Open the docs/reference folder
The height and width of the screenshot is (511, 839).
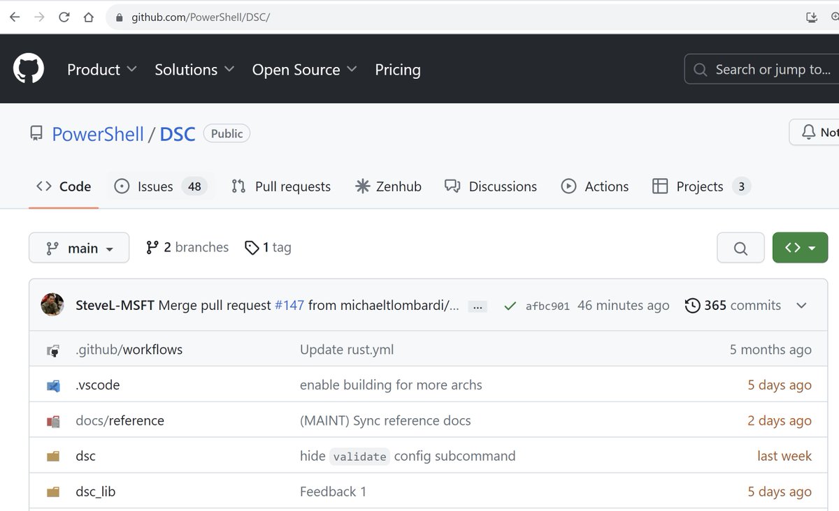pos(120,421)
